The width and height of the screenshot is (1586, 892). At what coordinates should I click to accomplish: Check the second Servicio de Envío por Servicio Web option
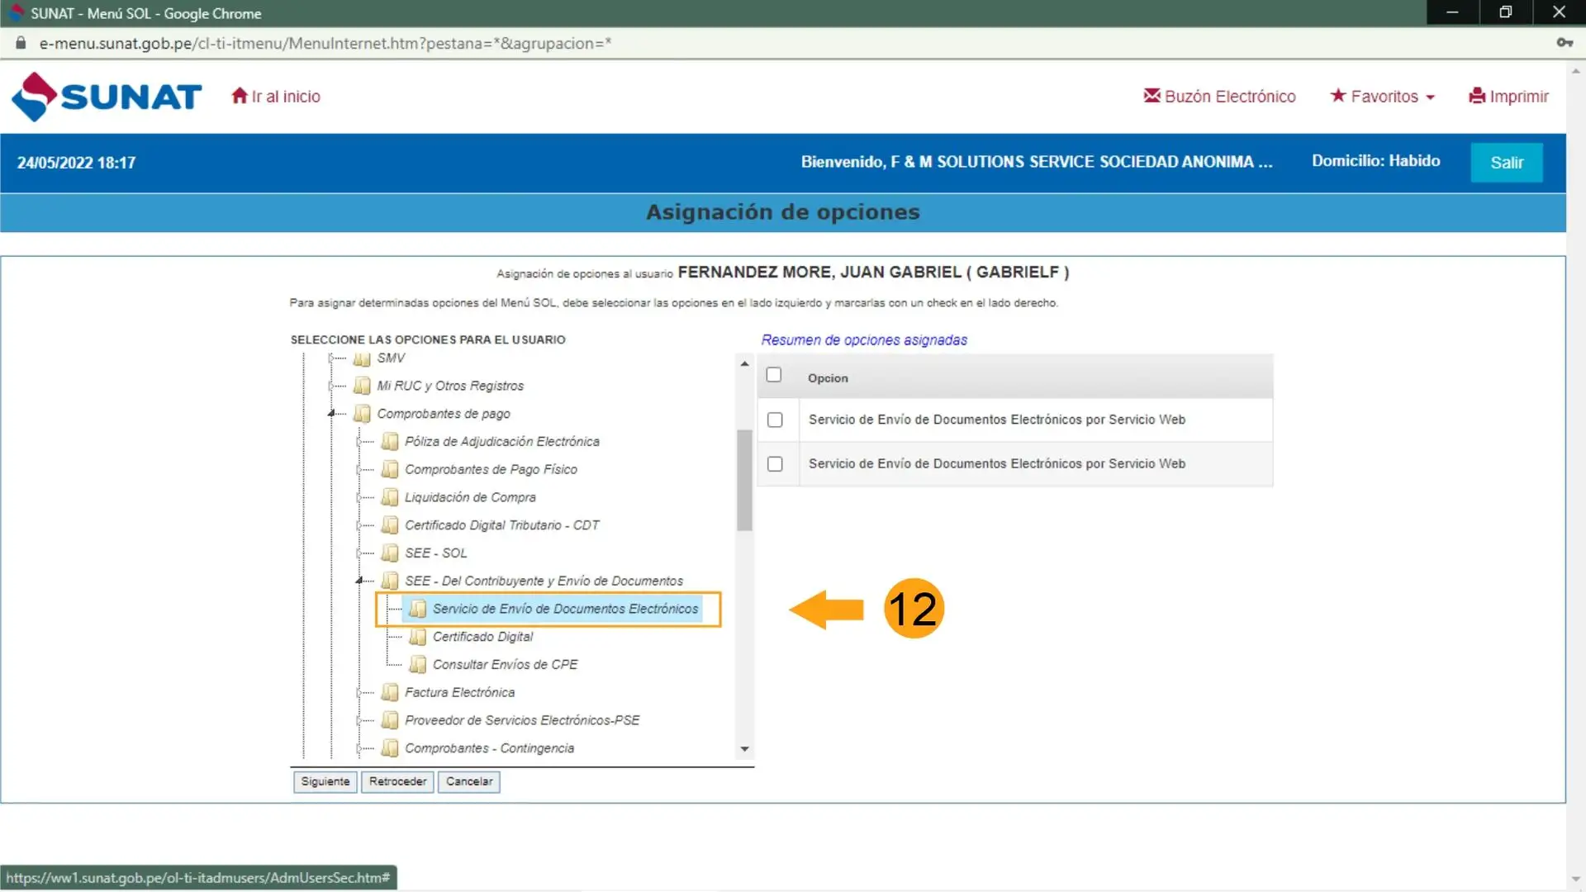pos(775,464)
